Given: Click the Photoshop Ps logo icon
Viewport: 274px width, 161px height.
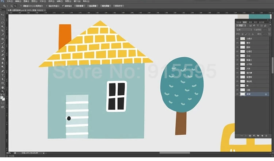Looking at the screenshot, I should pos(3,1).
